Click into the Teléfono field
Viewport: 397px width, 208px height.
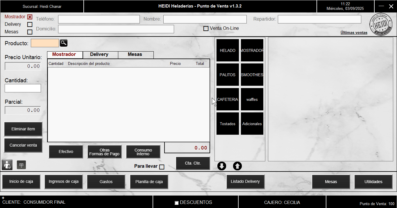pos(99,19)
